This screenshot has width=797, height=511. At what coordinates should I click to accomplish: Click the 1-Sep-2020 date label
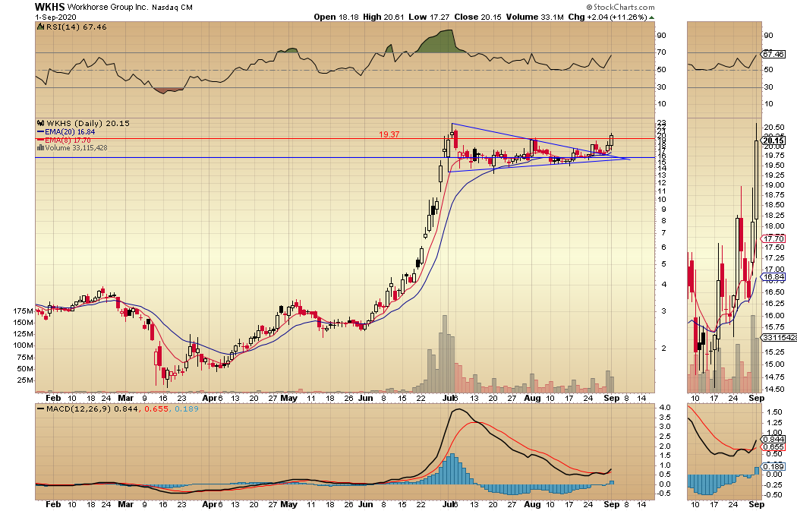55,17
